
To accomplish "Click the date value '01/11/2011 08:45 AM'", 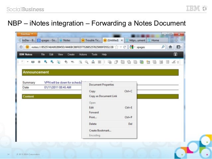I will pyautogui.click(x=58, y=87).
